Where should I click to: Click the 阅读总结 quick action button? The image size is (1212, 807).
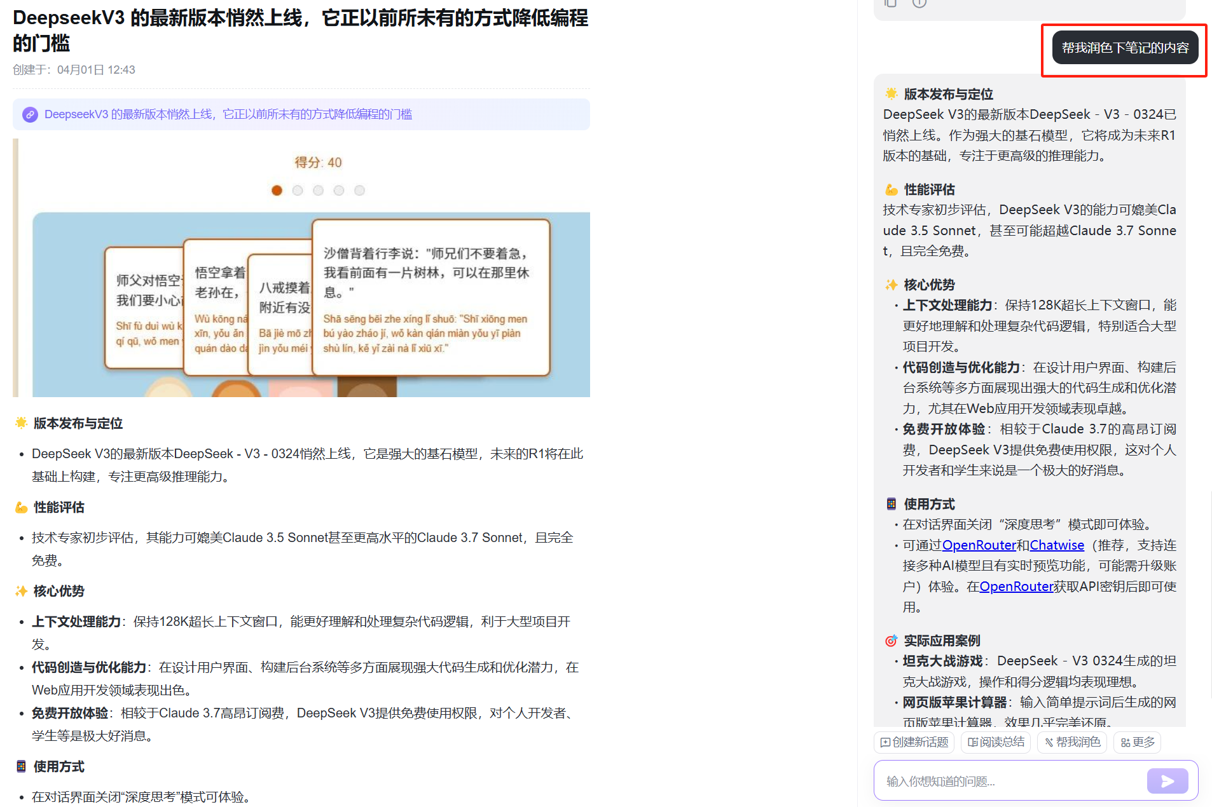[996, 742]
